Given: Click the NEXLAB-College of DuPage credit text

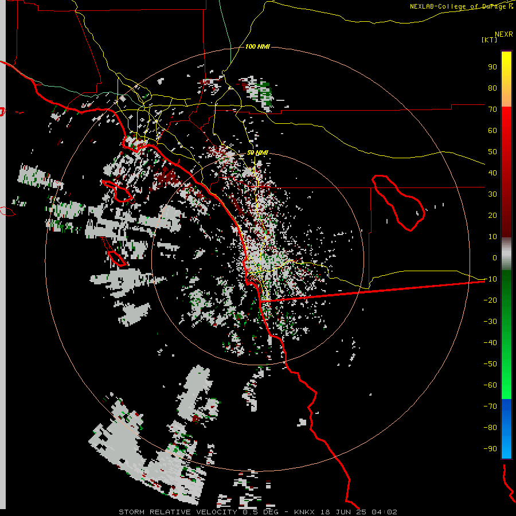Looking at the screenshot, I should point(462,6).
